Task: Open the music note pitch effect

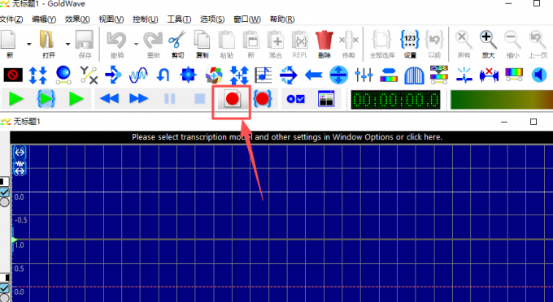Action: (x=263, y=75)
